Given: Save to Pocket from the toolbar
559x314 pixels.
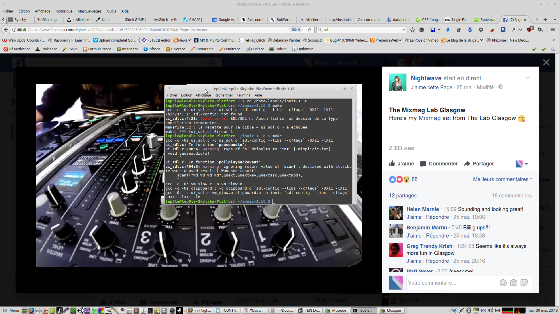Looking at the screenshot, I should [481, 30].
